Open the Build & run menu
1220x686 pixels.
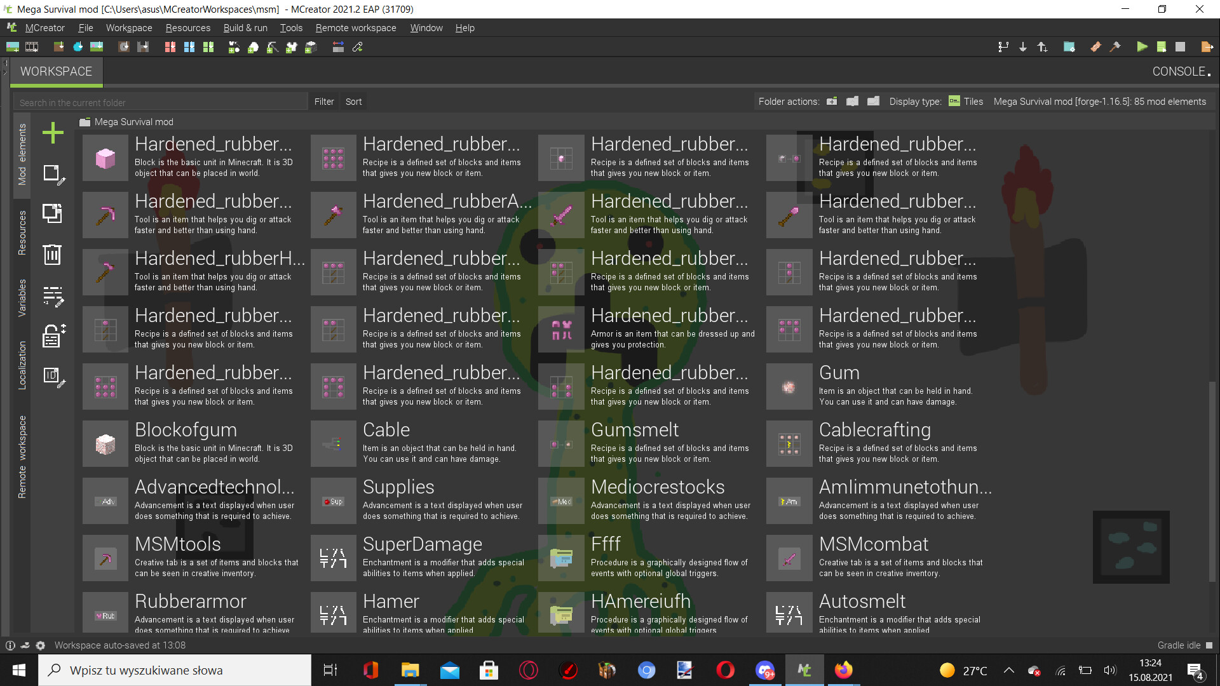click(x=245, y=28)
